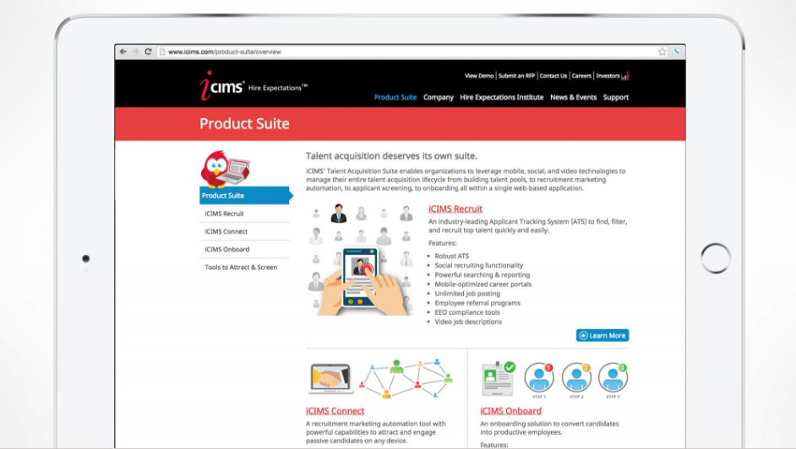This screenshot has width=796, height=449.
Task: Open the View Demo link
Action: click(x=479, y=76)
